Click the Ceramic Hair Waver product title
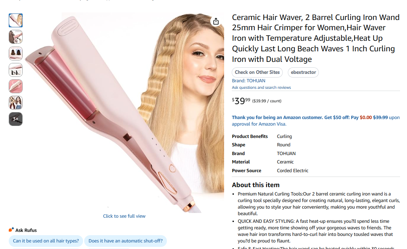The width and height of the screenshot is (407, 249). click(316, 38)
